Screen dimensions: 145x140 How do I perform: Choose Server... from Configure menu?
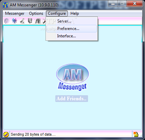[x=71, y=21]
